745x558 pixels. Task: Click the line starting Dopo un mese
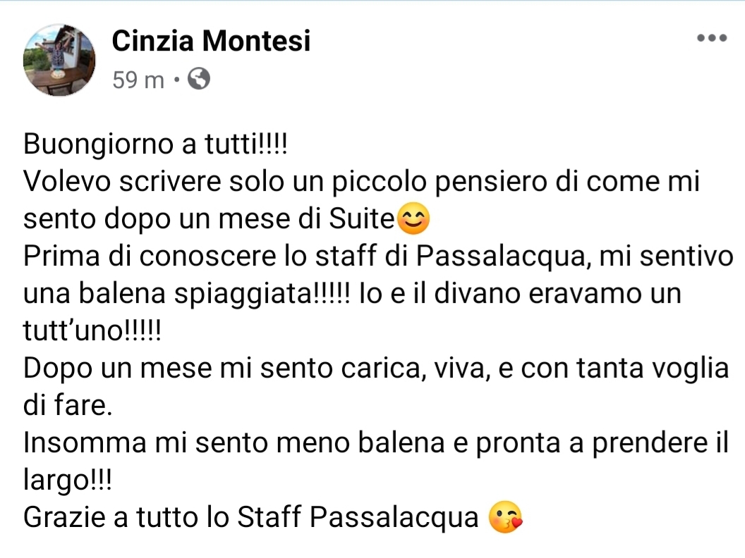pyautogui.click(x=376, y=368)
